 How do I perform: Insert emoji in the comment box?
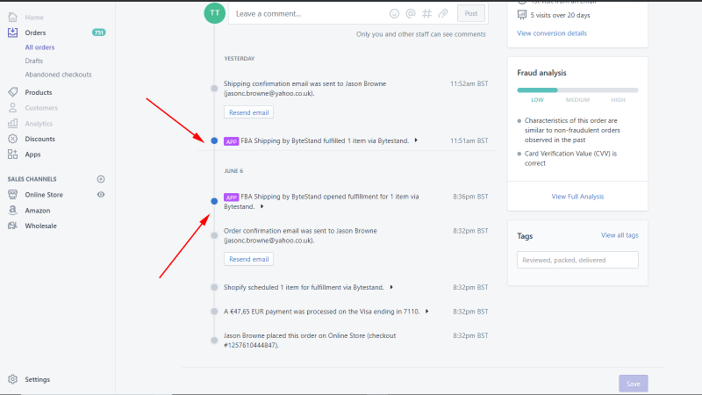click(394, 13)
